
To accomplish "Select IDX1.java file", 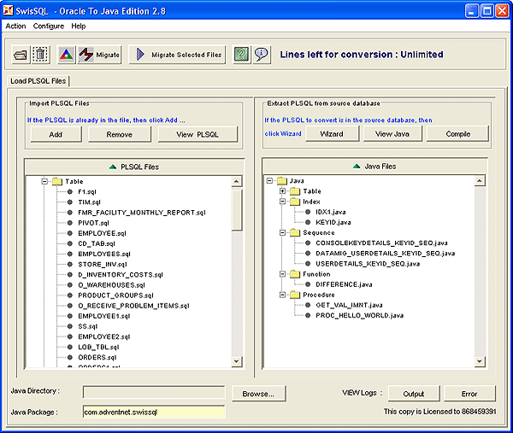I will point(330,212).
